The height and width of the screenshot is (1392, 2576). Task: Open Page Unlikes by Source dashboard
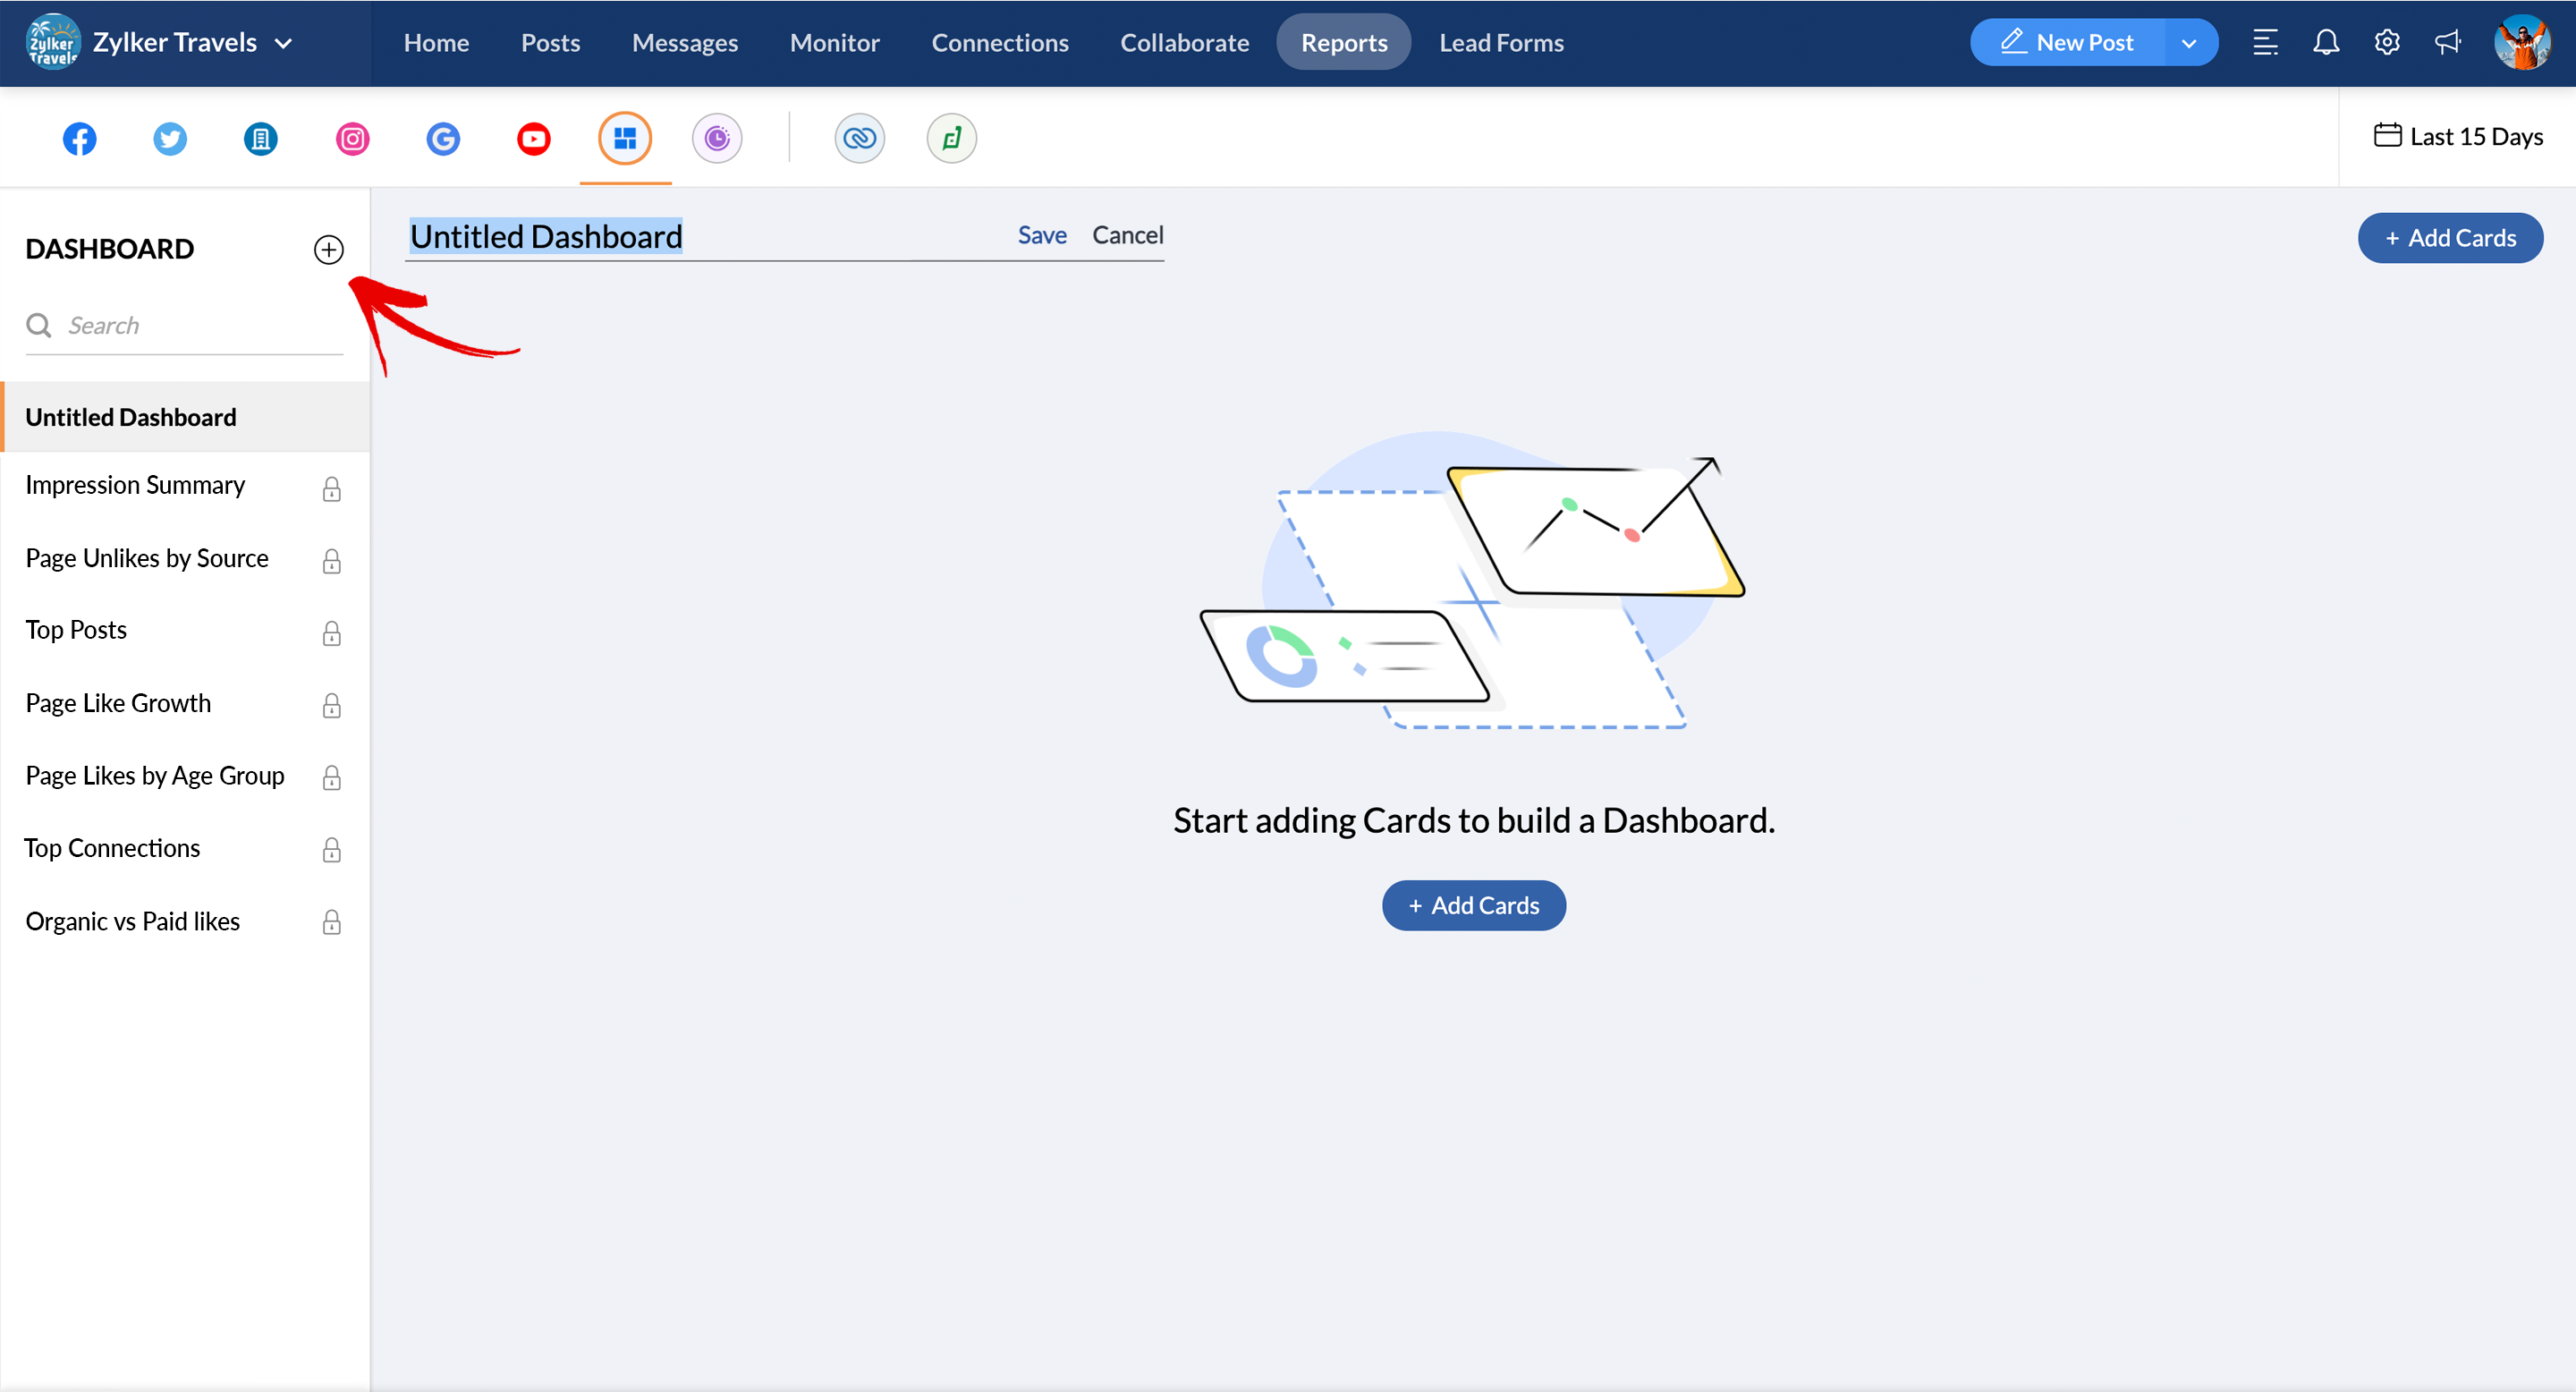point(147,558)
